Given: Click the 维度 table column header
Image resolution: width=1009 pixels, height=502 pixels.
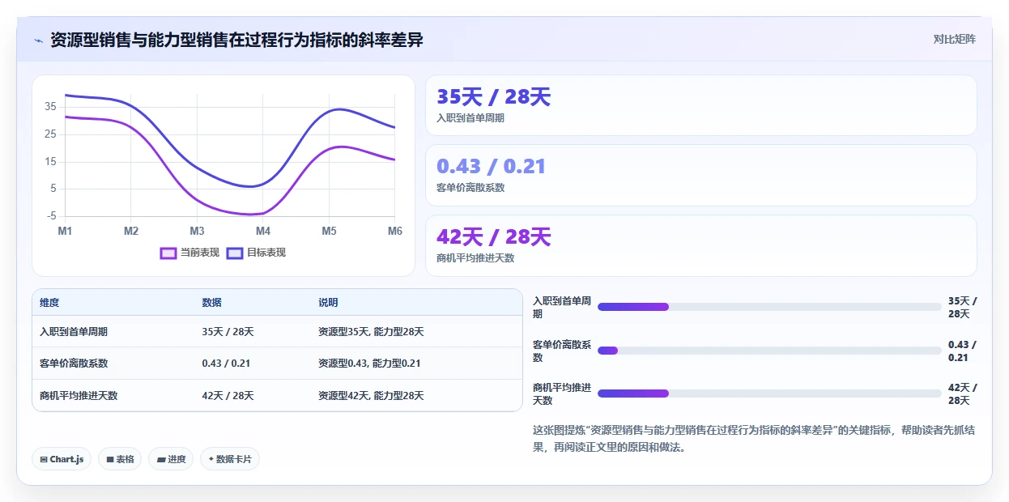Looking at the screenshot, I should click(49, 303).
